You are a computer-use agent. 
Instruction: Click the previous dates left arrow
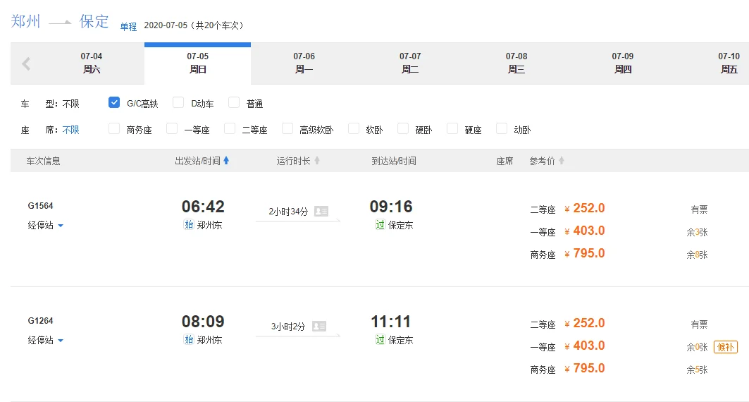coord(26,64)
